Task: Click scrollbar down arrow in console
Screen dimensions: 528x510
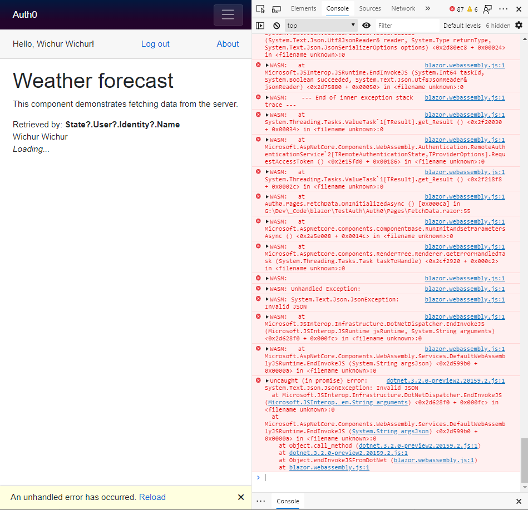Action: click(x=524, y=487)
